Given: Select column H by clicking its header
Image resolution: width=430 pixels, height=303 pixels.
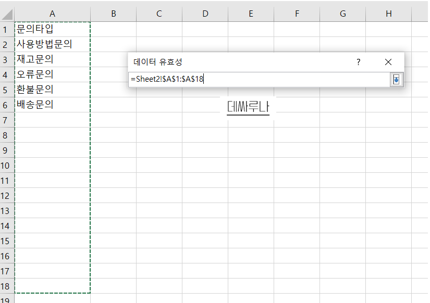Looking at the screenshot, I should pyautogui.click(x=388, y=14).
